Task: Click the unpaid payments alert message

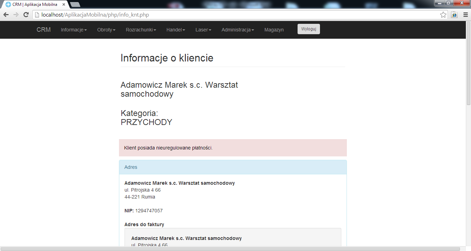Action: tap(233, 148)
